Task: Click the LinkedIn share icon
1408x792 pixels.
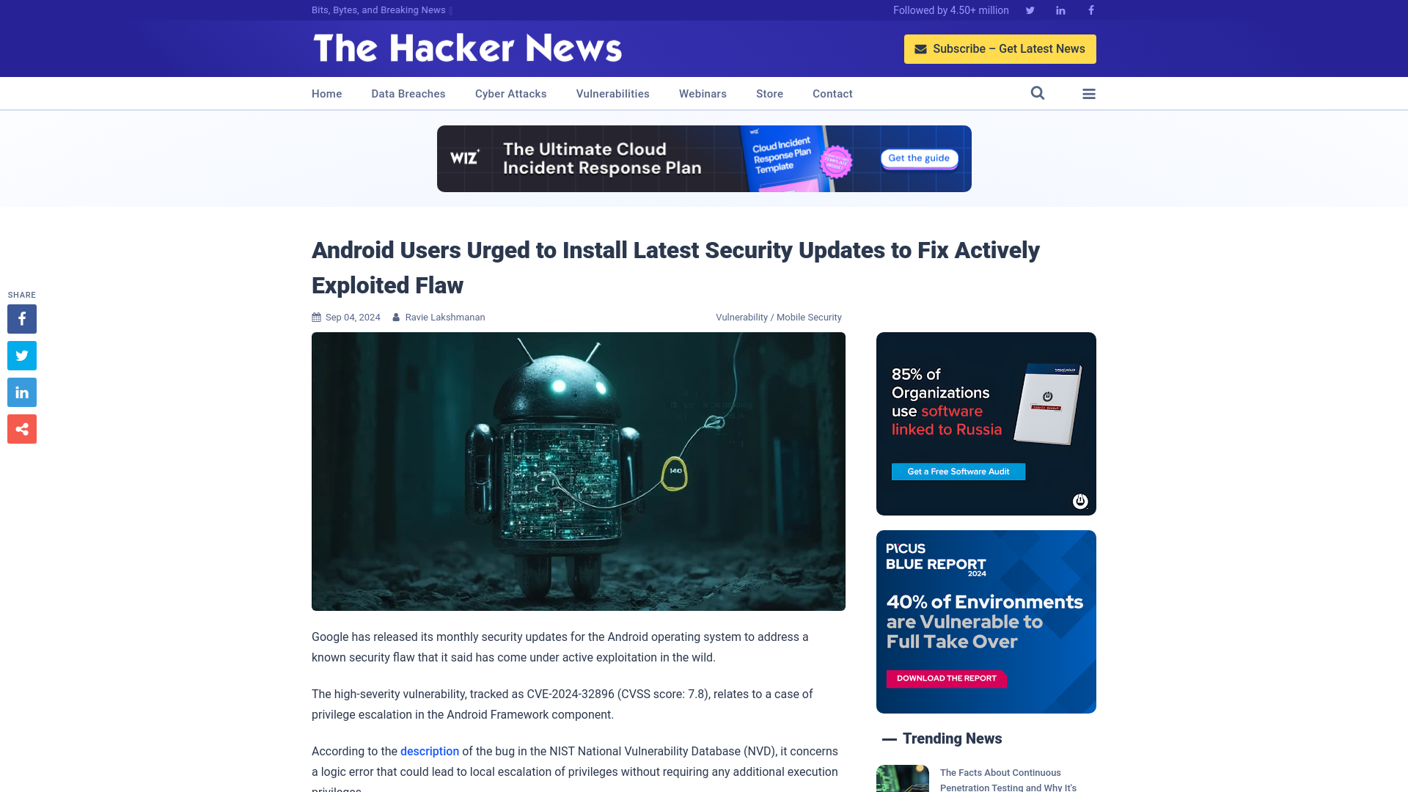Action: tap(21, 392)
